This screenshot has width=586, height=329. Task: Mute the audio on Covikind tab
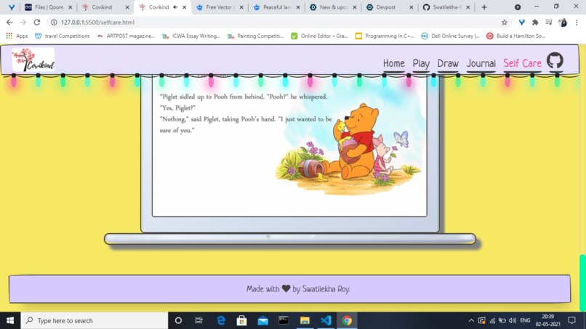pos(175,7)
